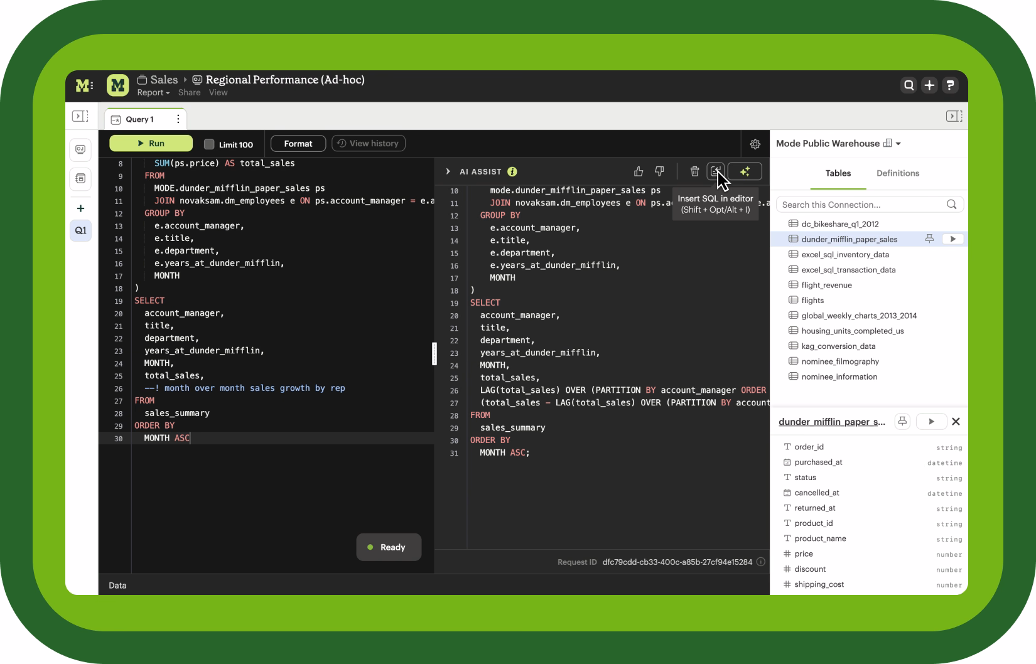
Task: Open the Report dropdown menu
Action: point(153,93)
